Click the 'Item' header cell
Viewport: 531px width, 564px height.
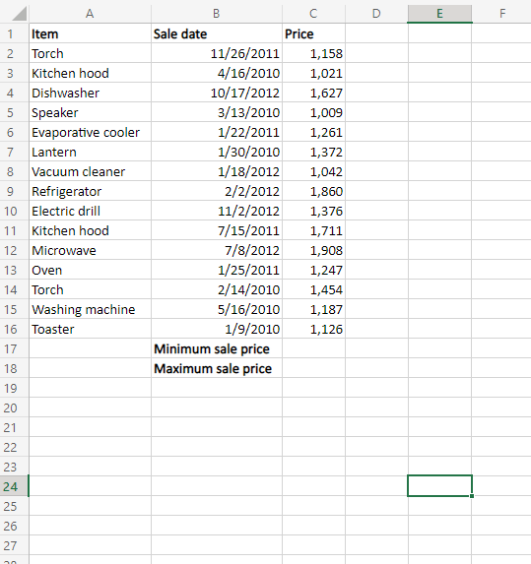click(x=90, y=33)
